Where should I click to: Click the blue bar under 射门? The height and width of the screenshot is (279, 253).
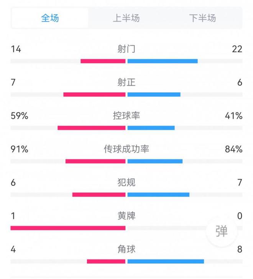tap(163, 61)
